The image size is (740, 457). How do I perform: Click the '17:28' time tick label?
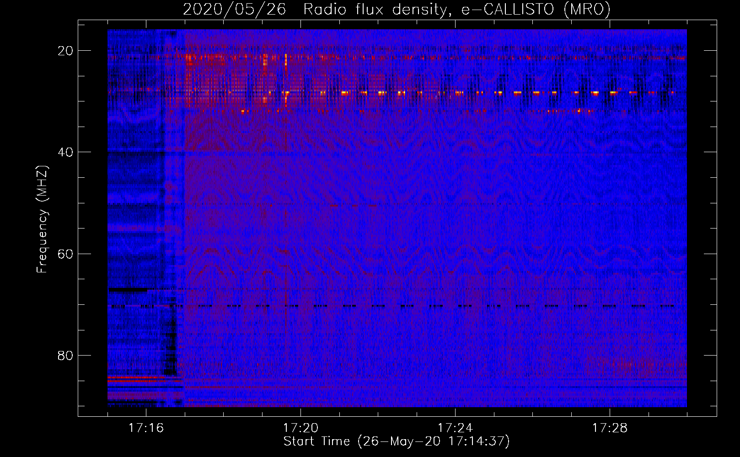[x=610, y=428]
